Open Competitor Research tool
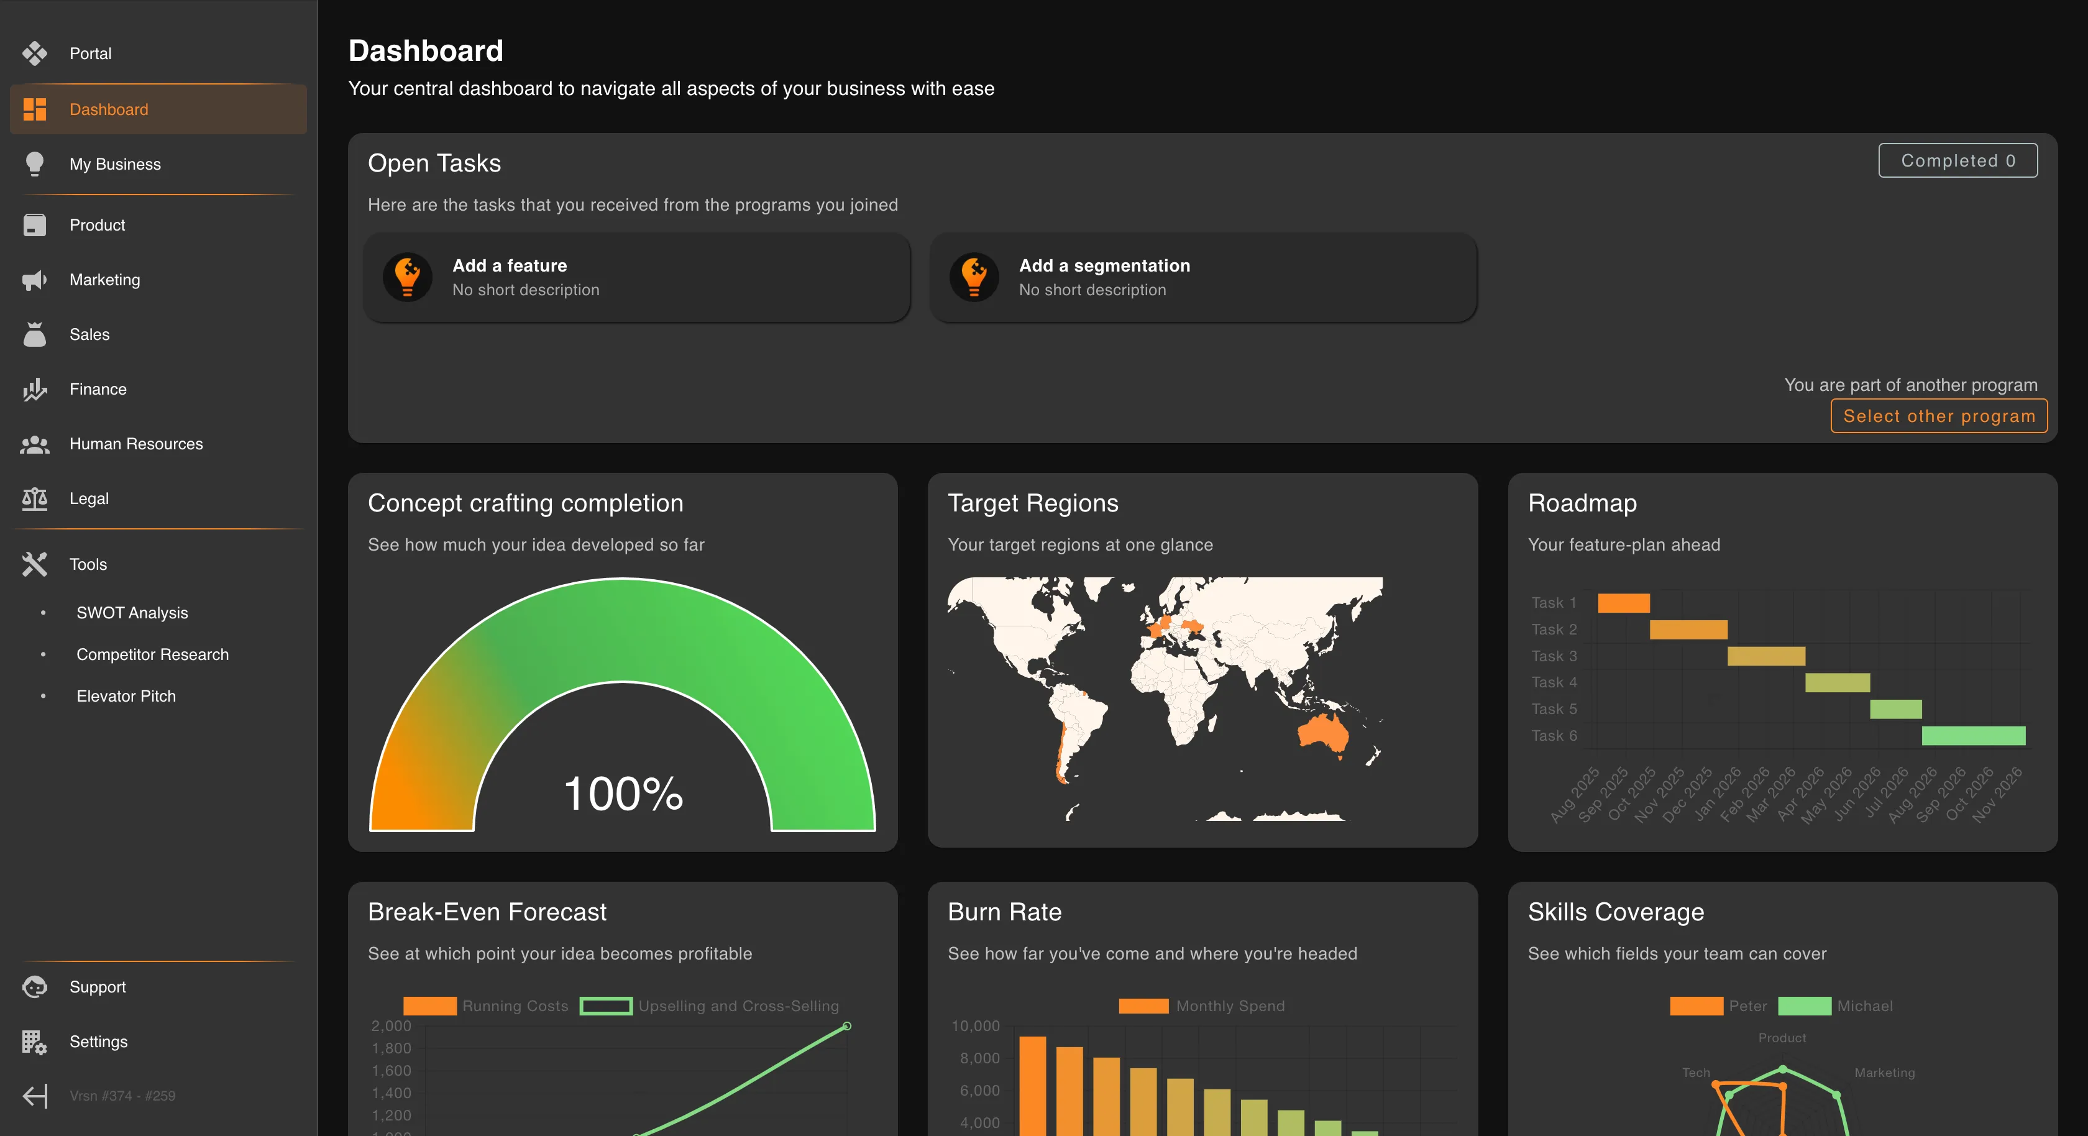Image resolution: width=2088 pixels, height=1136 pixels. pyautogui.click(x=152, y=654)
